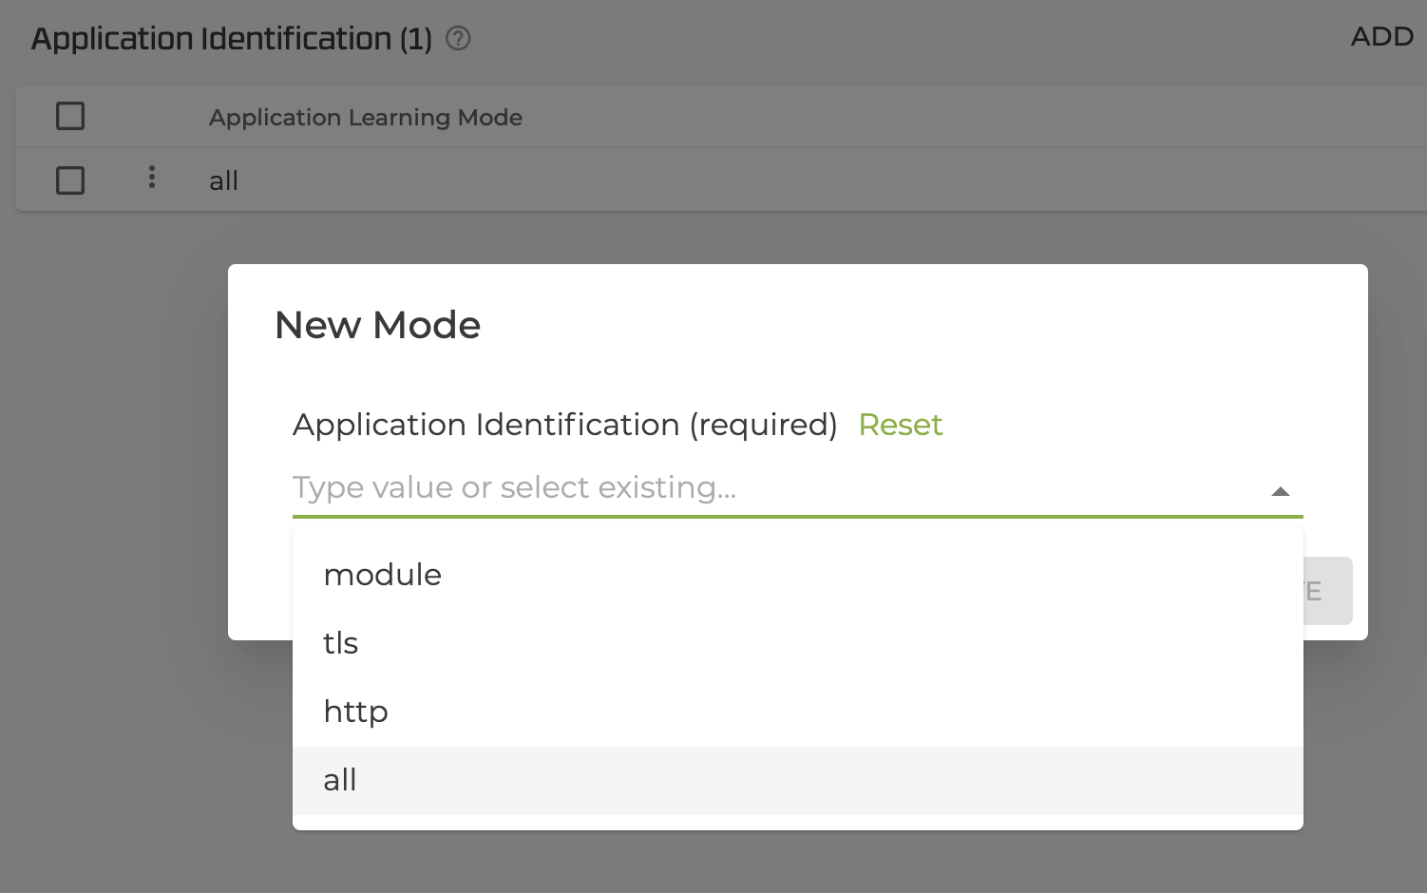1427x893 pixels.
Task: Open the three-dot actions menu for row
Action: pos(152,178)
